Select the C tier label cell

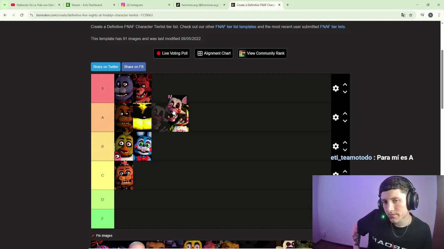point(102,175)
